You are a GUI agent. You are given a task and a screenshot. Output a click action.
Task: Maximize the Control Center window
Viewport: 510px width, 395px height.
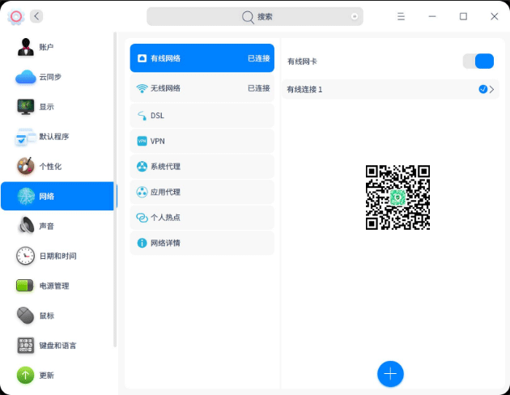[463, 16]
